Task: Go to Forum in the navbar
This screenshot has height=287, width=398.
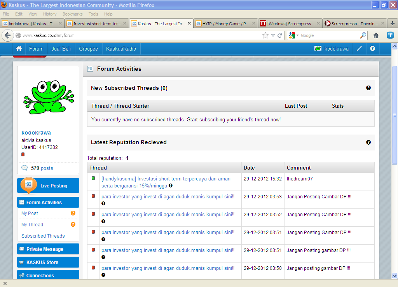Action: [36, 49]
